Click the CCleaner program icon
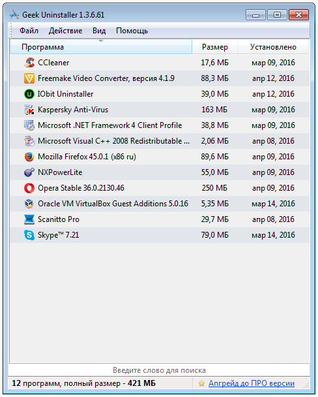 (x=29, y=63)
